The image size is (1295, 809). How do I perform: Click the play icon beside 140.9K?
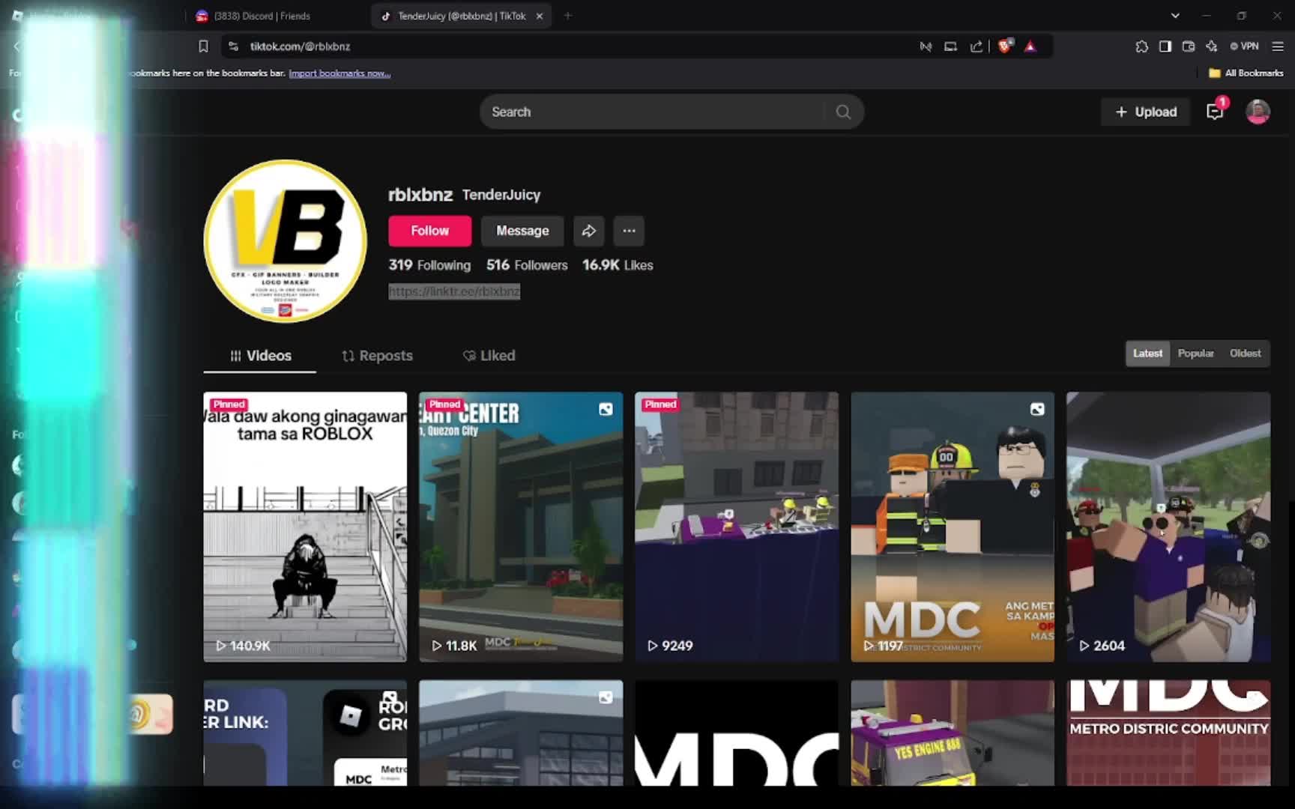point(221,646)
